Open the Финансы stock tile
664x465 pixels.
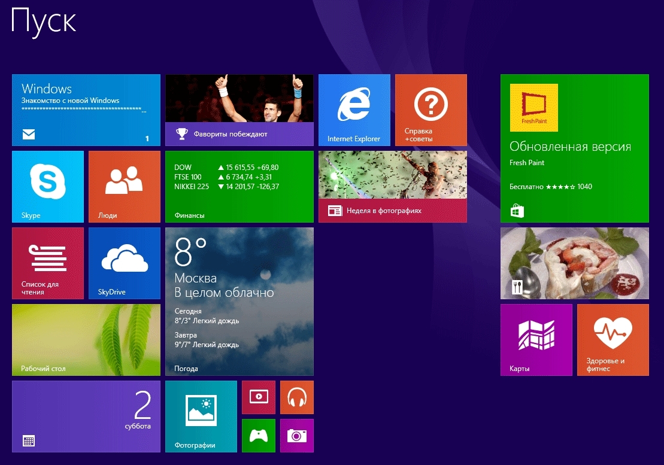pos(239,187)
